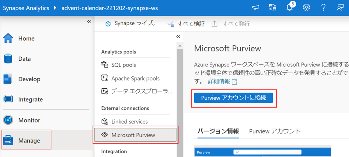Open Apache Spark pools in the list
The height and width of the screenshot is (157, 349).
[x=136, y=78]
